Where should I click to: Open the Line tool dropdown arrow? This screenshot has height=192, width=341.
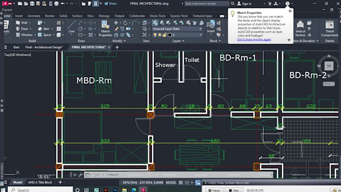pyautogui.click(x=72, y=35)
